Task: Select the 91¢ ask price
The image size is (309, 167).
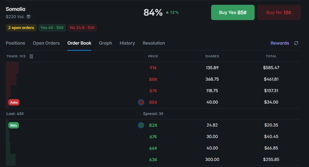Action: click(x=153, y=68)
